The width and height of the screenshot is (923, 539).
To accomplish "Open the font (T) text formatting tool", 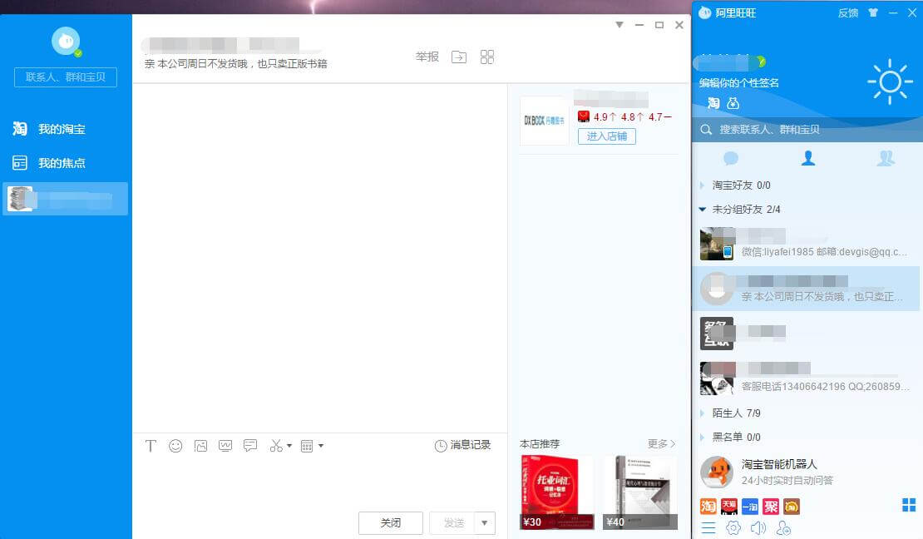I will 151,446.
